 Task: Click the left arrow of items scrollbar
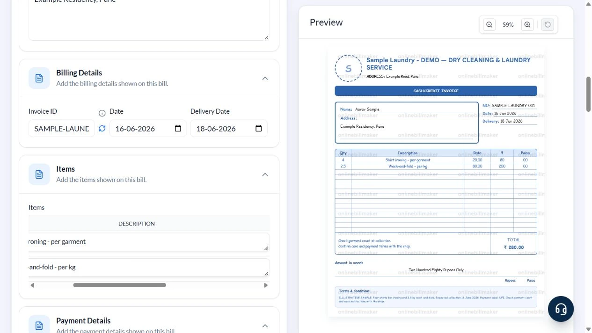tap(32, 285)
